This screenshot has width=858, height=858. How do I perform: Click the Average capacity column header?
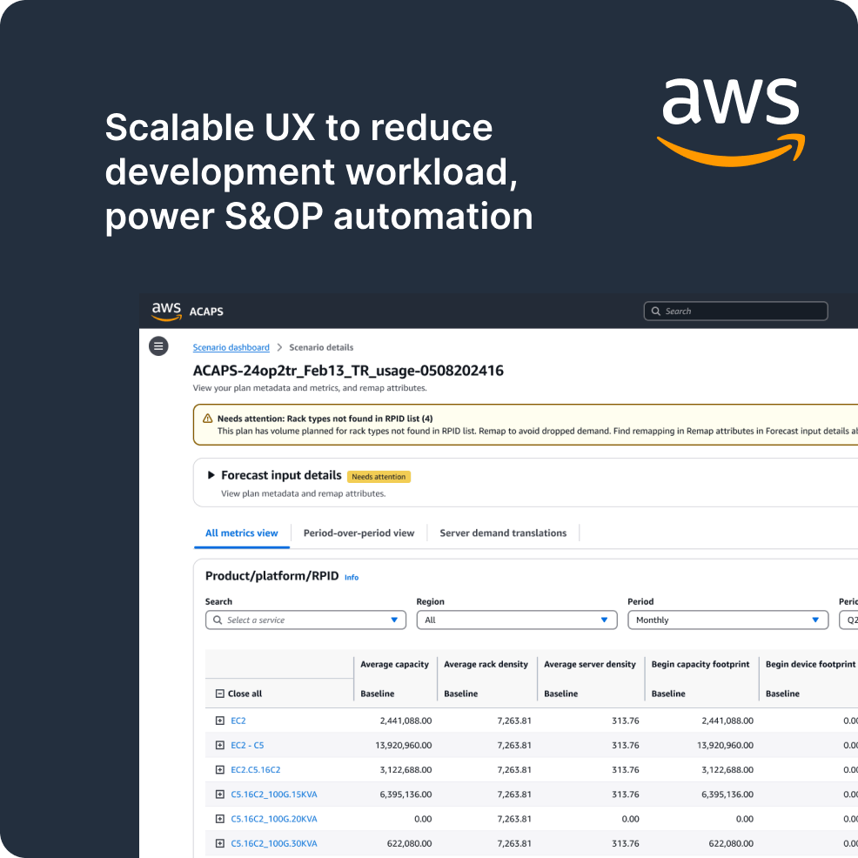(x=394, y=664)
